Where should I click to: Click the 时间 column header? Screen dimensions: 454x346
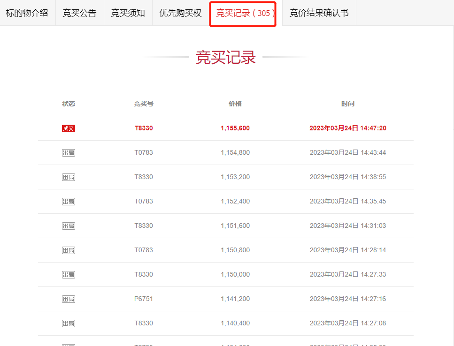point(348,104)
